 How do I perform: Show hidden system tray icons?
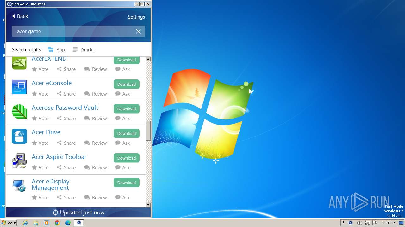pos(343,223)
